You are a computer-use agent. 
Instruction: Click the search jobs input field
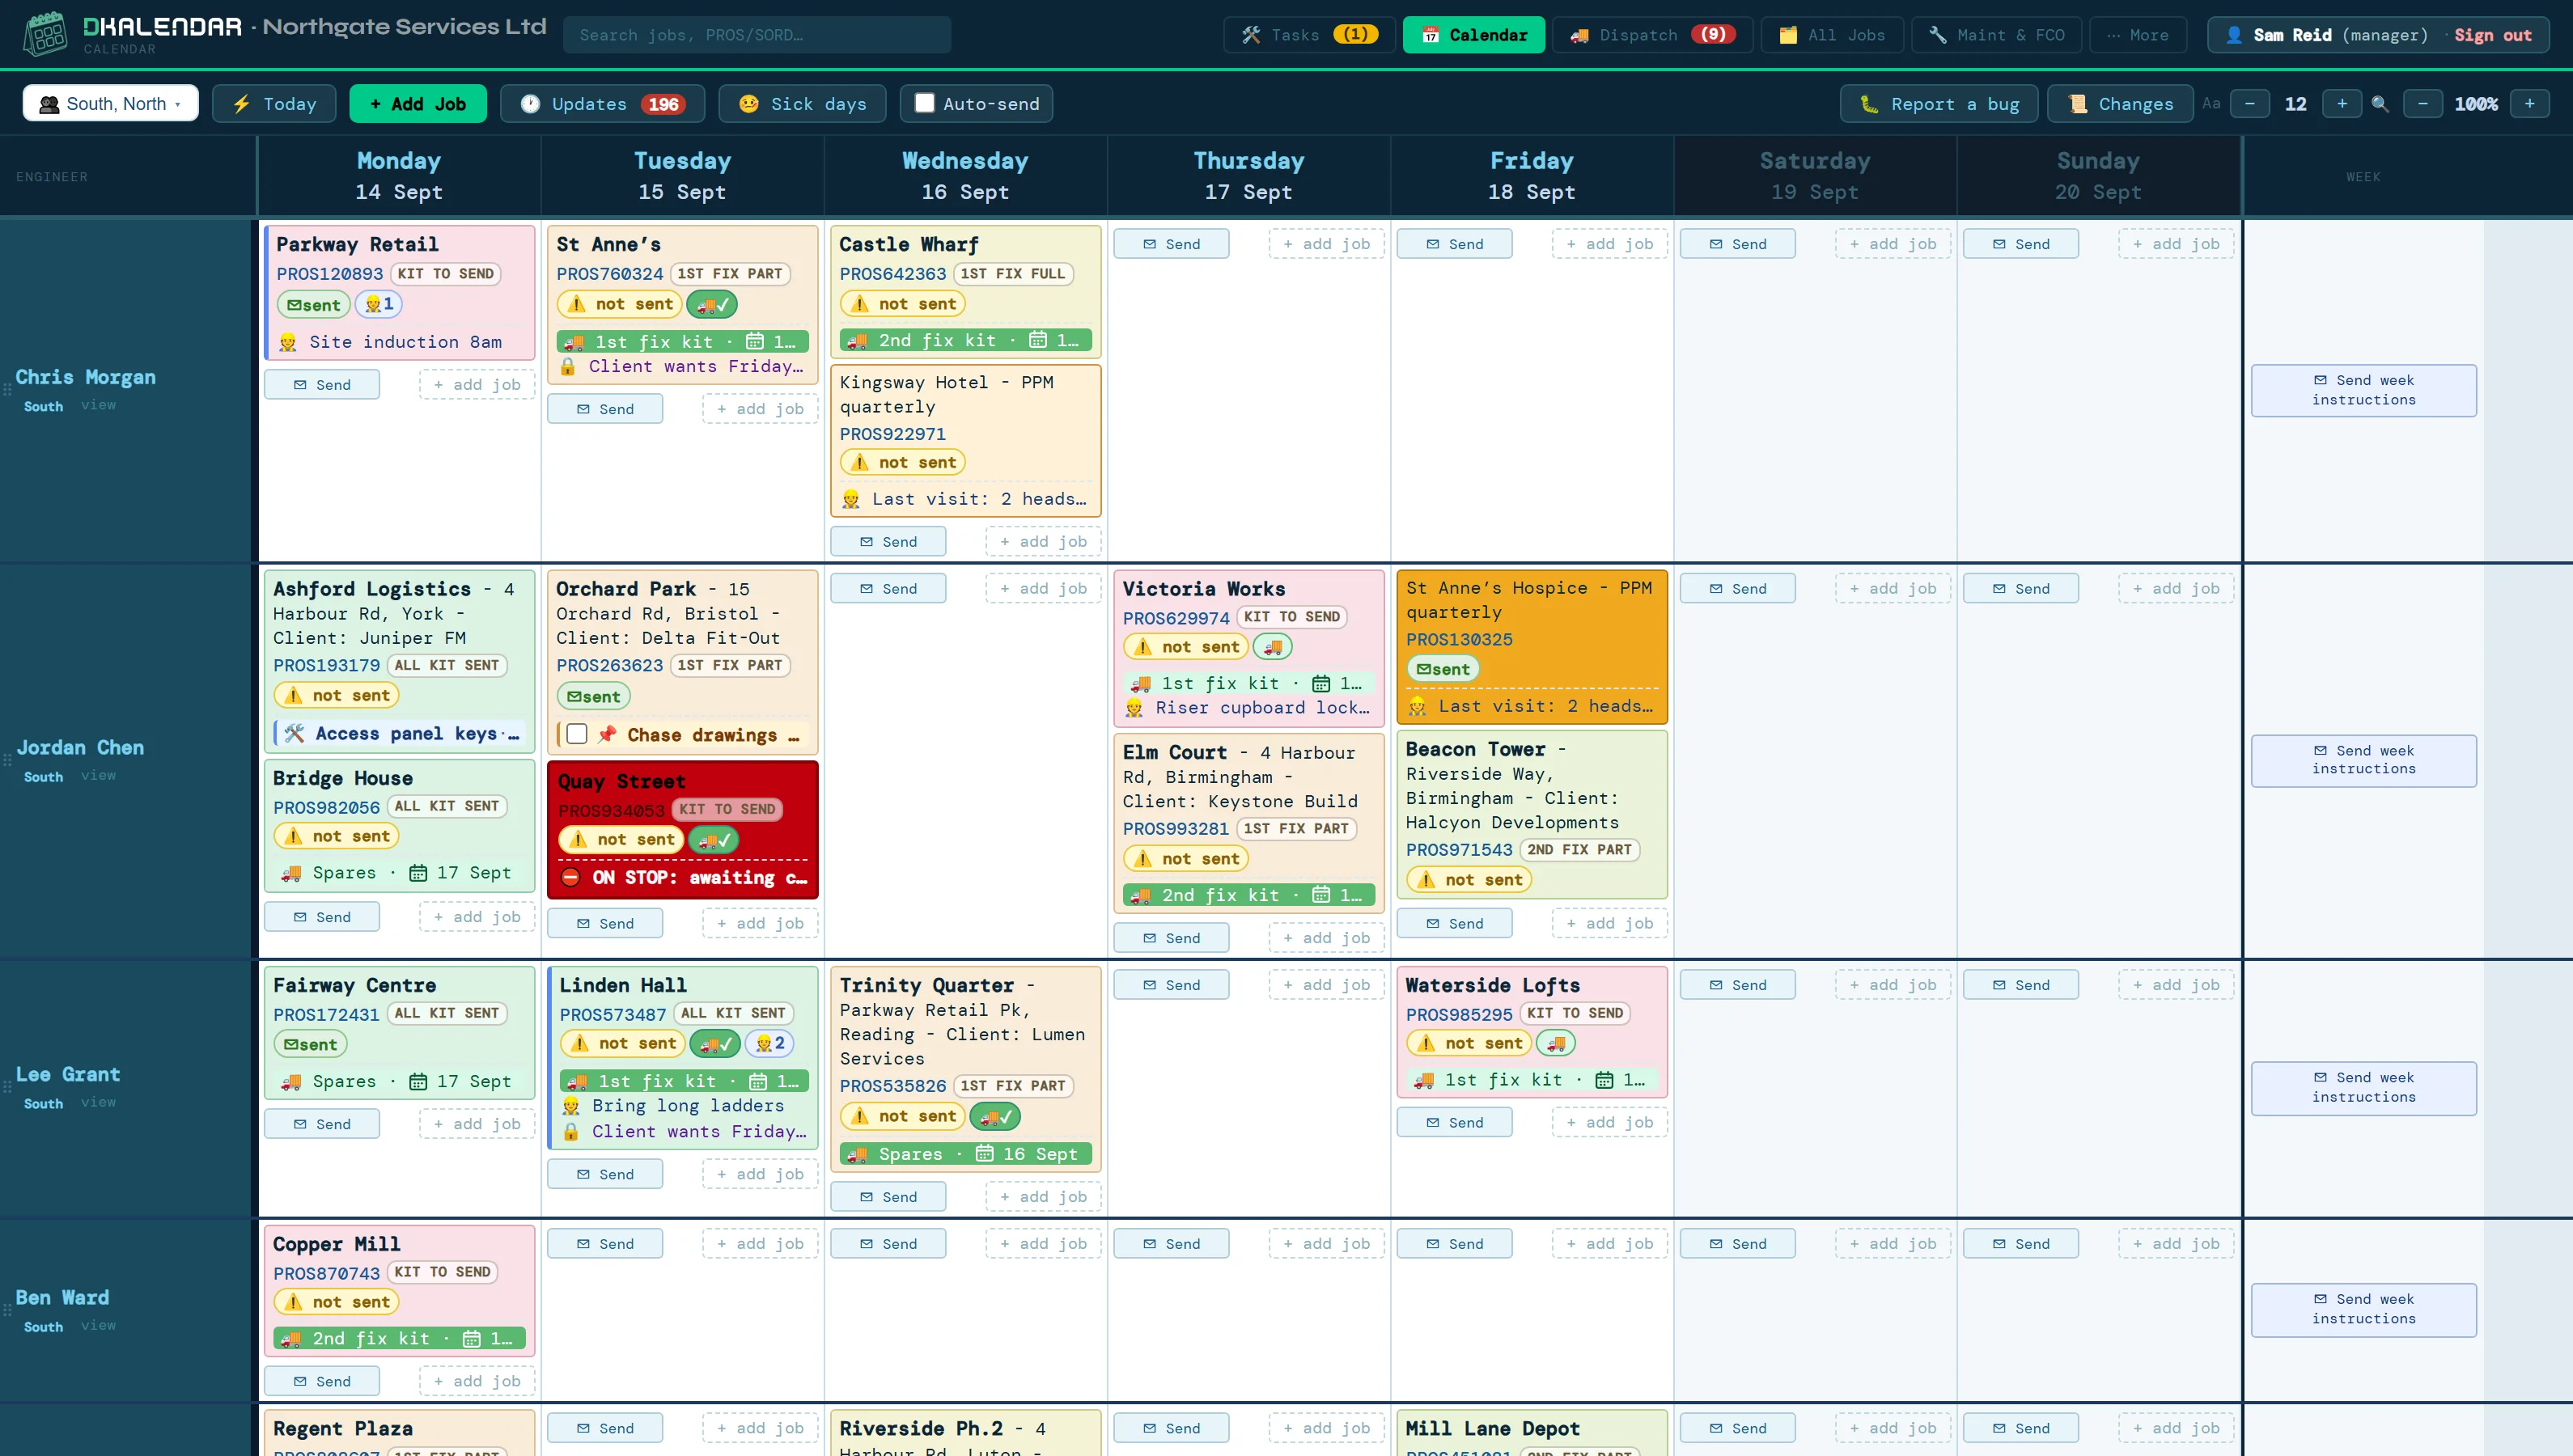pyautogui.click(x=757, y=35)
